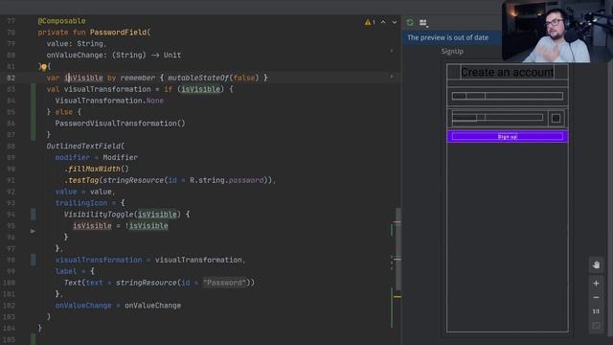Click the PasswordField function name on line 78
This screenshot has height=345, width=613.
point(118,33)
